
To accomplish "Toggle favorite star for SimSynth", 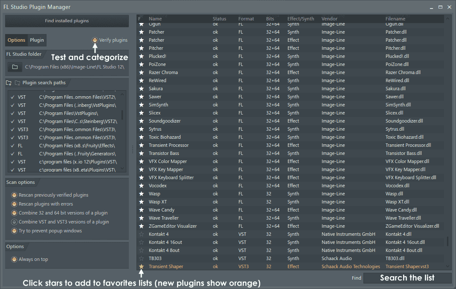I will (141, 105).
